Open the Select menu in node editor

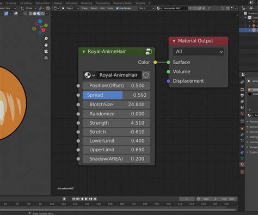point(94,8)
